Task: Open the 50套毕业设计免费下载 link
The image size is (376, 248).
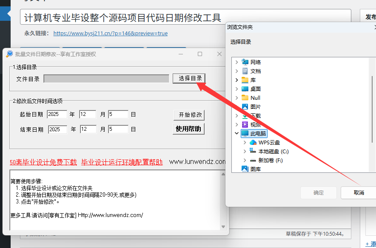Action: click(x=43, y=162)
